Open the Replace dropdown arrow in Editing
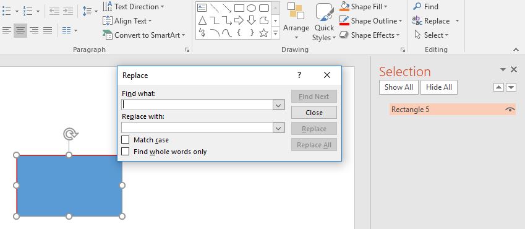 click(458, 21)
